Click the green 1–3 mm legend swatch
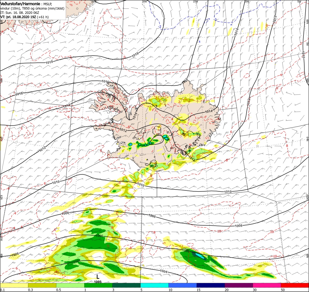 point(98,286)
